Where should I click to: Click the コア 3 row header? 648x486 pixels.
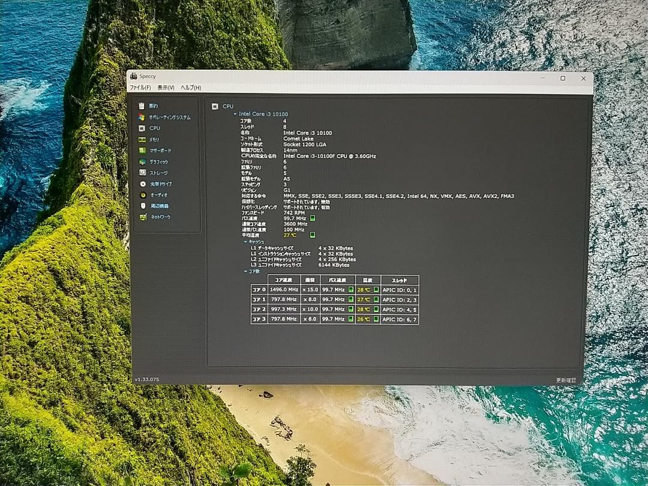[259, 319]
